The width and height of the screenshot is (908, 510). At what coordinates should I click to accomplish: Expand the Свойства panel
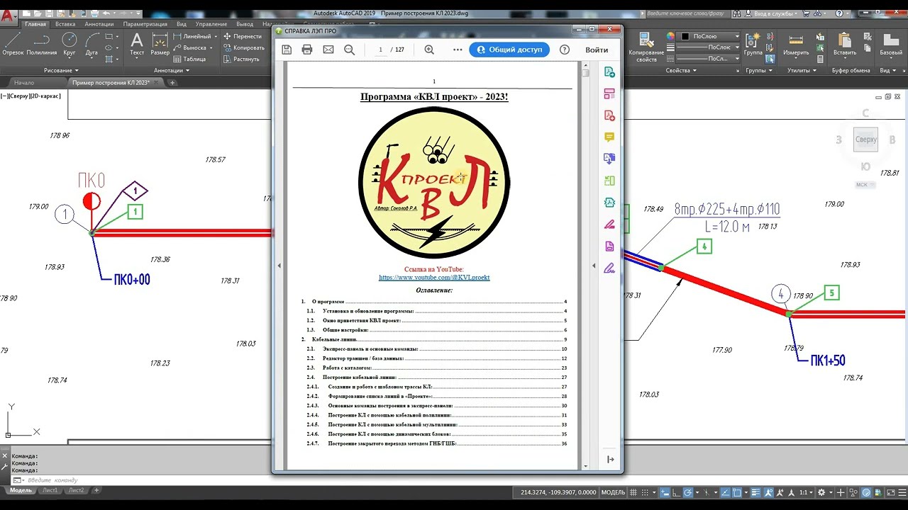682,70
